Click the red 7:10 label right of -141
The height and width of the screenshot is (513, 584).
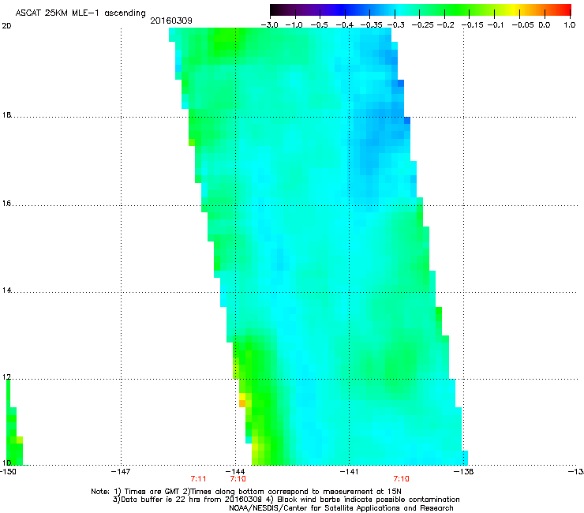coord(401,479)
